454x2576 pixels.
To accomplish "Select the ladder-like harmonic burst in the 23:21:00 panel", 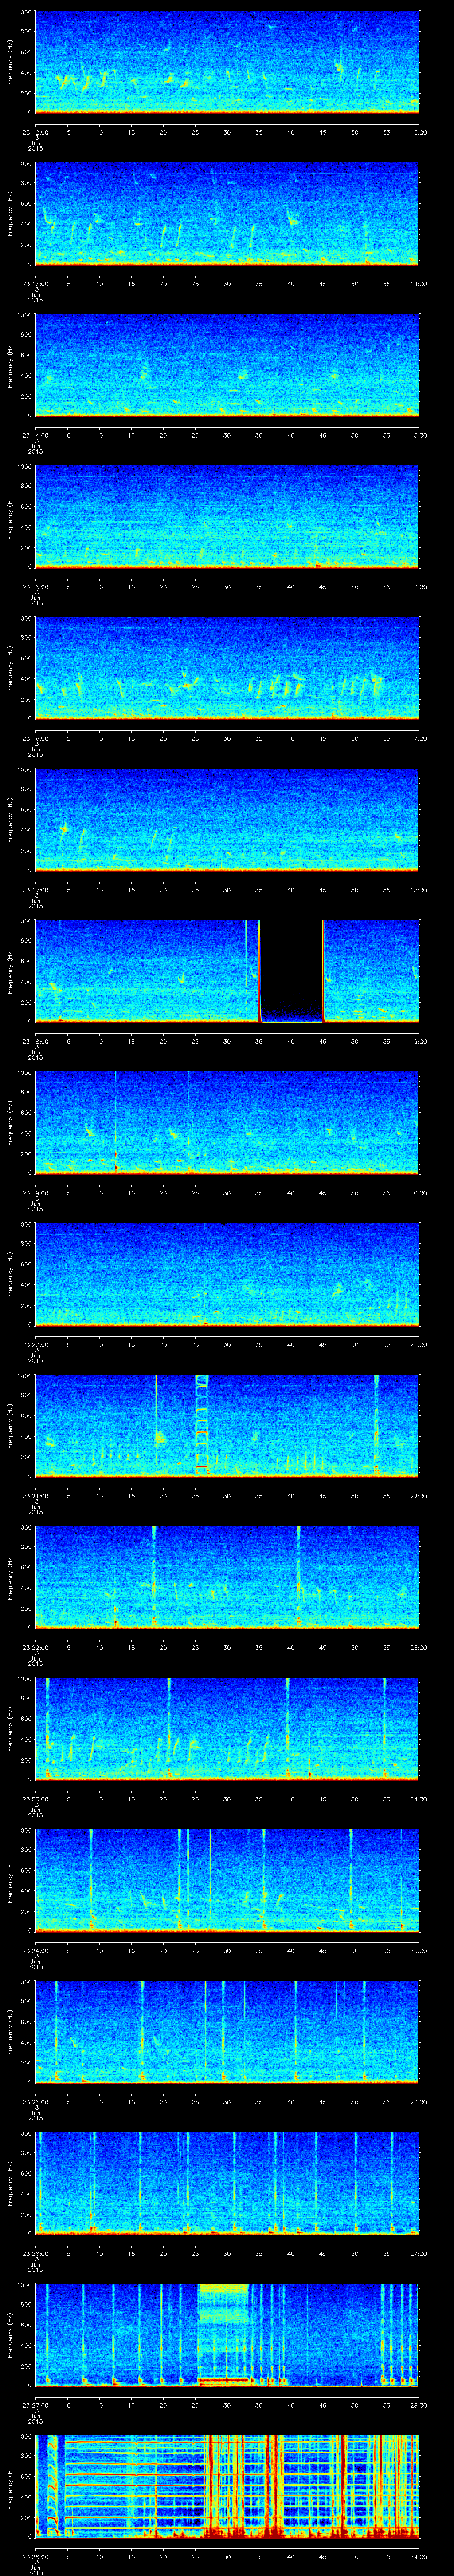I will coord(202,1423).
